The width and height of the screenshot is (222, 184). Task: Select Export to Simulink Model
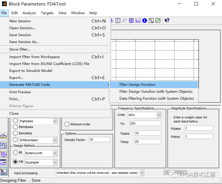pos(31,71)
